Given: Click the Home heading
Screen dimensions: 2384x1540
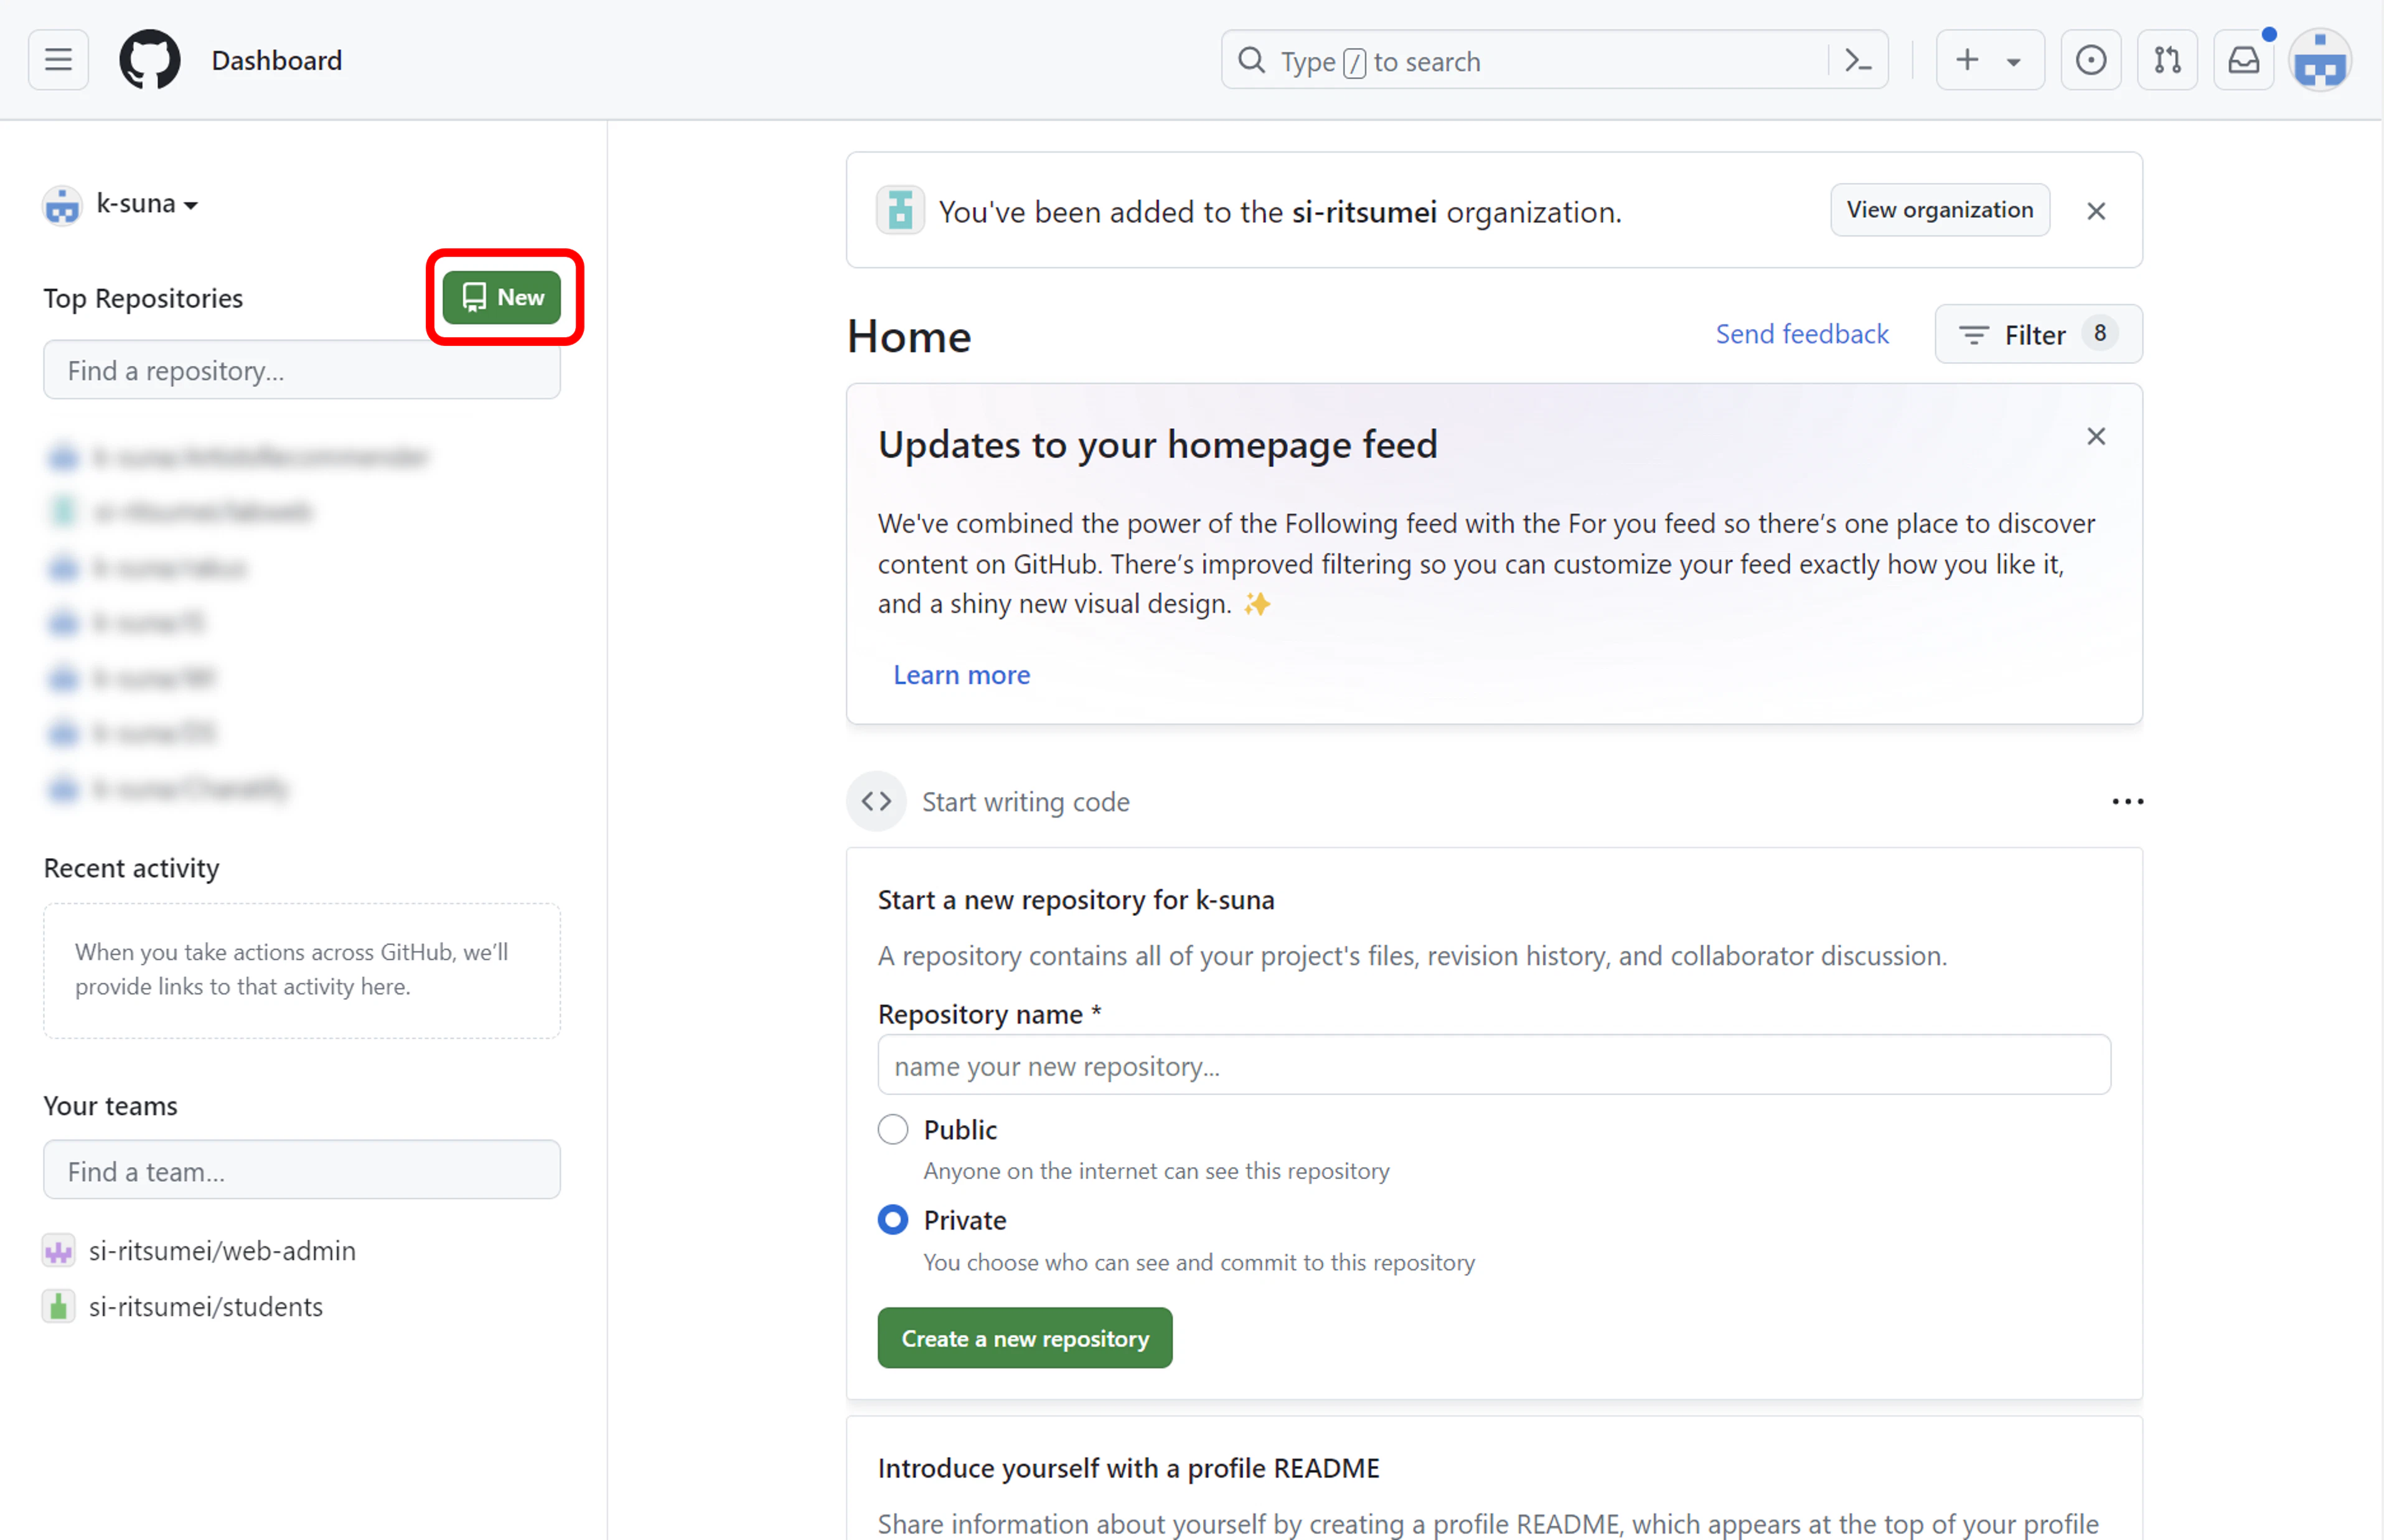Looking at the screenshot, I should tap(909, 336).
